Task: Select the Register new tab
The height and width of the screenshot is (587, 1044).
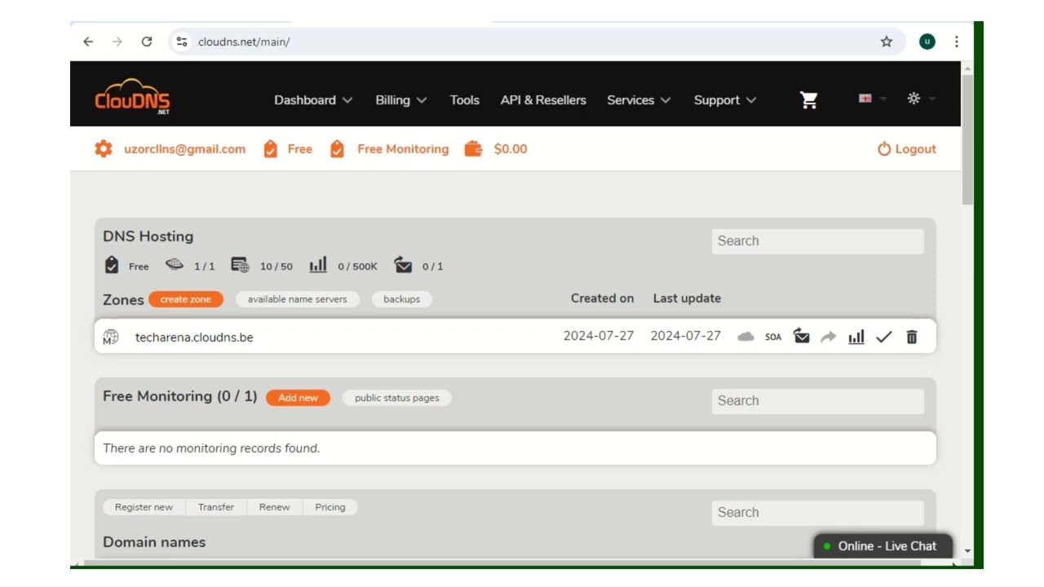Action: coord(144,507)
